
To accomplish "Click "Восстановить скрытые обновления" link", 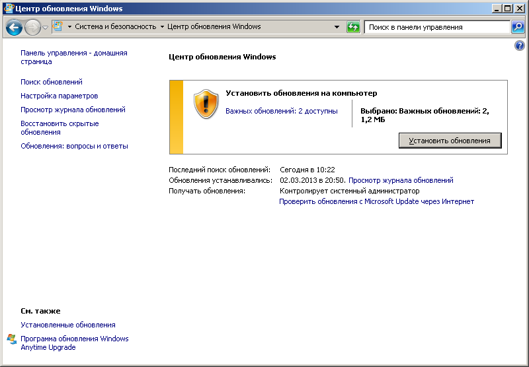I will 60,128.
